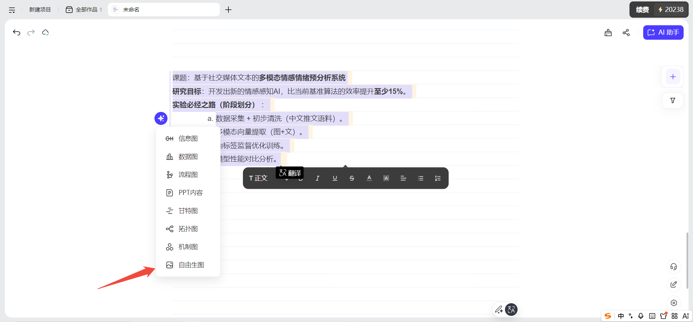The image size is (693, 322).
Task: Open the hamburger menu at top left
Action: click(12, 10)
